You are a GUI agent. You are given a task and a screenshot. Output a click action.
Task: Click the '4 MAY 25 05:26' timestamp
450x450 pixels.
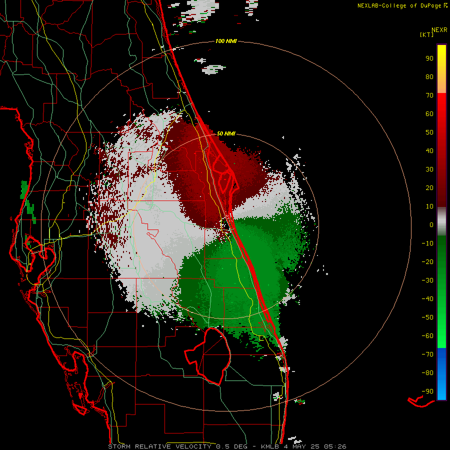coord(315,446)
